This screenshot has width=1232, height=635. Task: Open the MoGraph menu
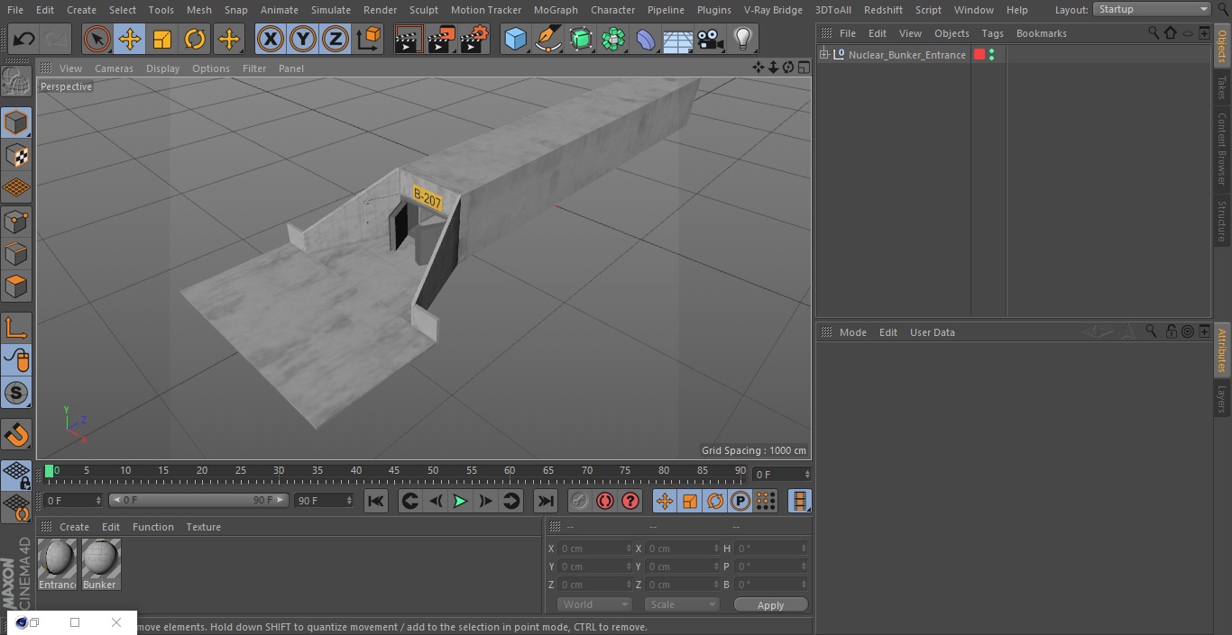click(x=556, y=9)
